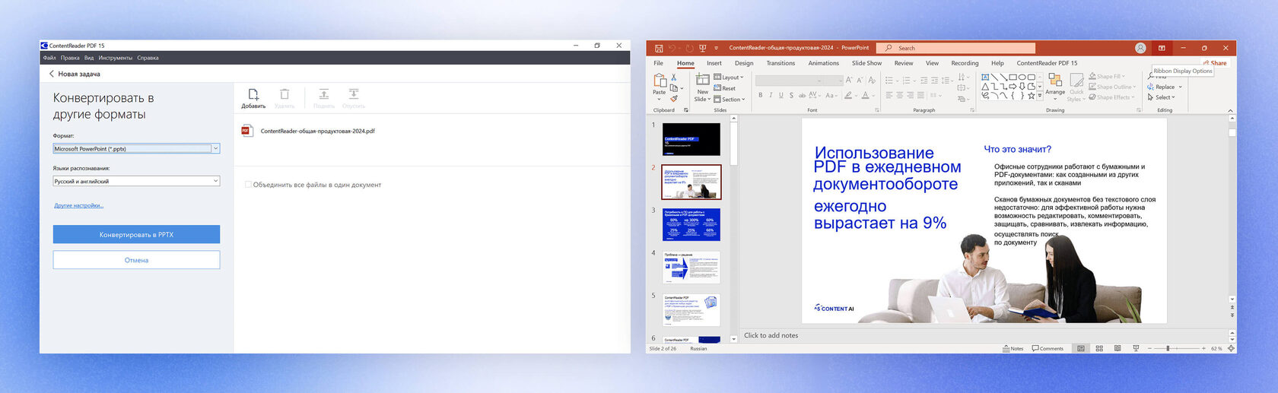Image resolution: width=1278 pixels, height=393 pixels.
Task: Open the Shape Effects dropdown
Action: [1111, 97]
